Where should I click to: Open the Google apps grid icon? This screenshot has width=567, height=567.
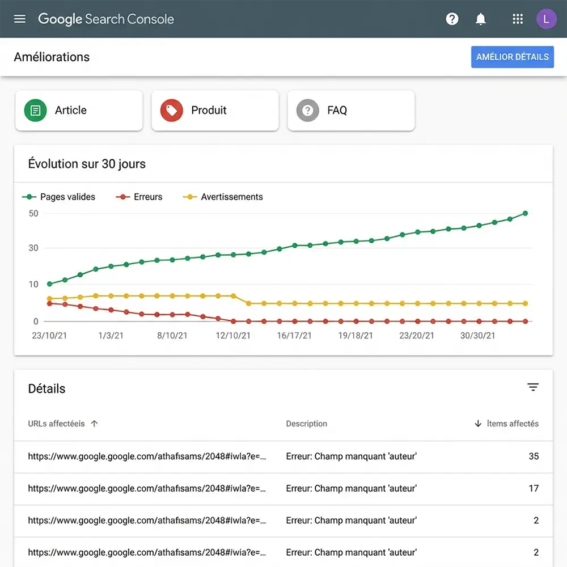(517, 19)
